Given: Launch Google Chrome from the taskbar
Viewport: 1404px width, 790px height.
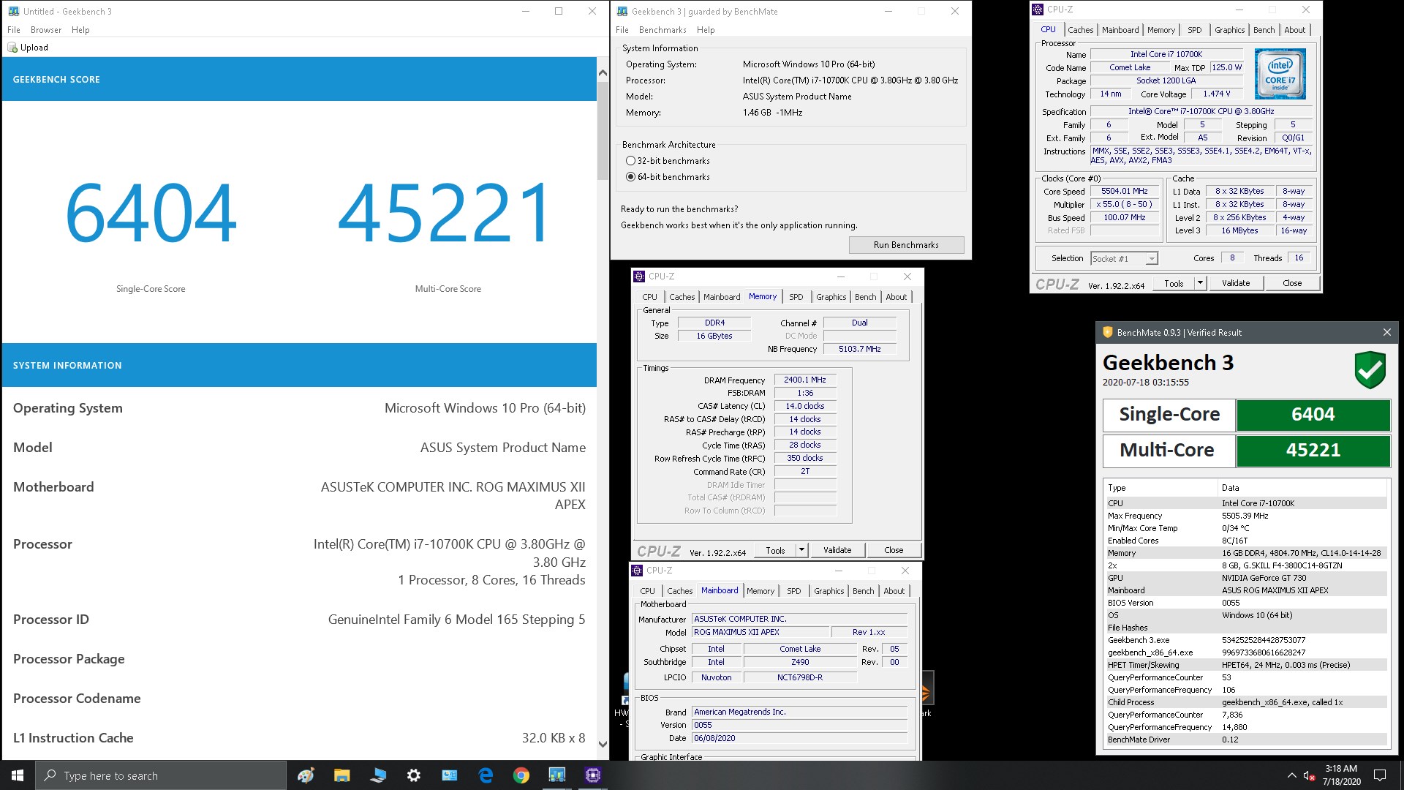Looking at the screenshot, I should [x=521, y=775].
